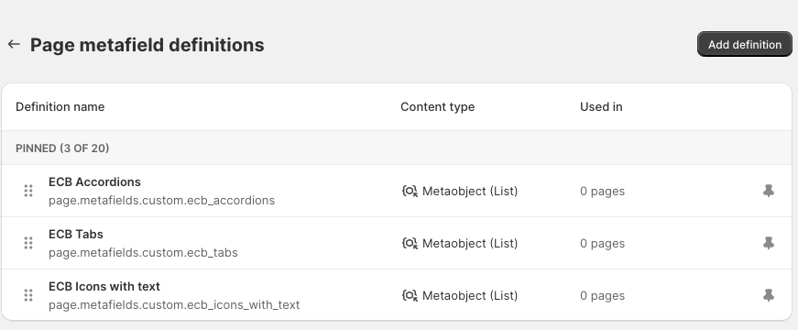Grab the drag handle for ECB Accordions
Viewport: 798px width, 330px height.
point(28,191)
